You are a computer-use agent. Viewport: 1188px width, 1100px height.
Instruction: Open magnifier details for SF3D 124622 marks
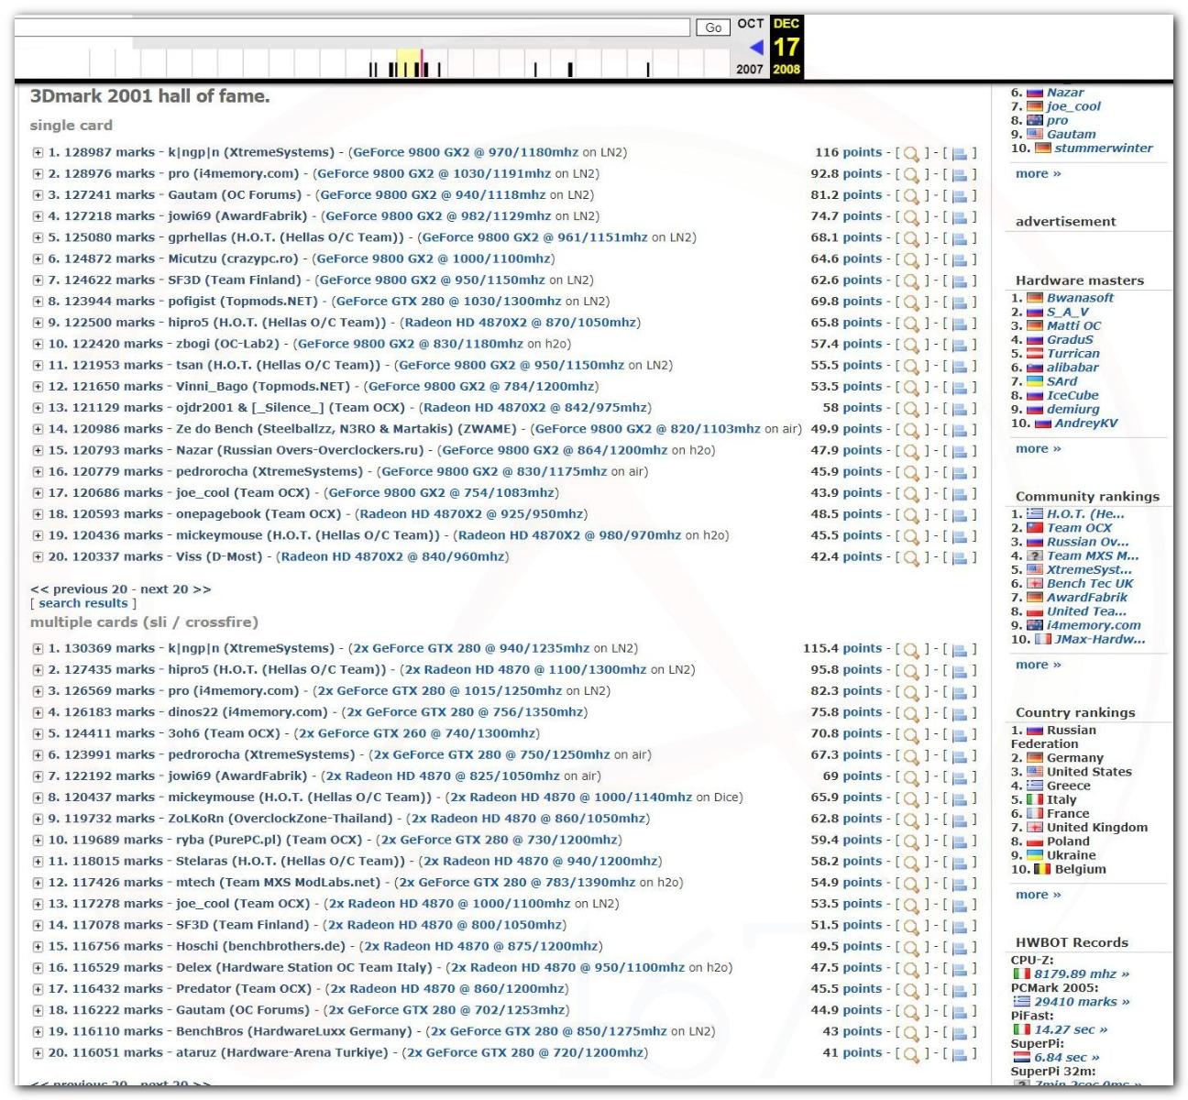tap(911, 280)
